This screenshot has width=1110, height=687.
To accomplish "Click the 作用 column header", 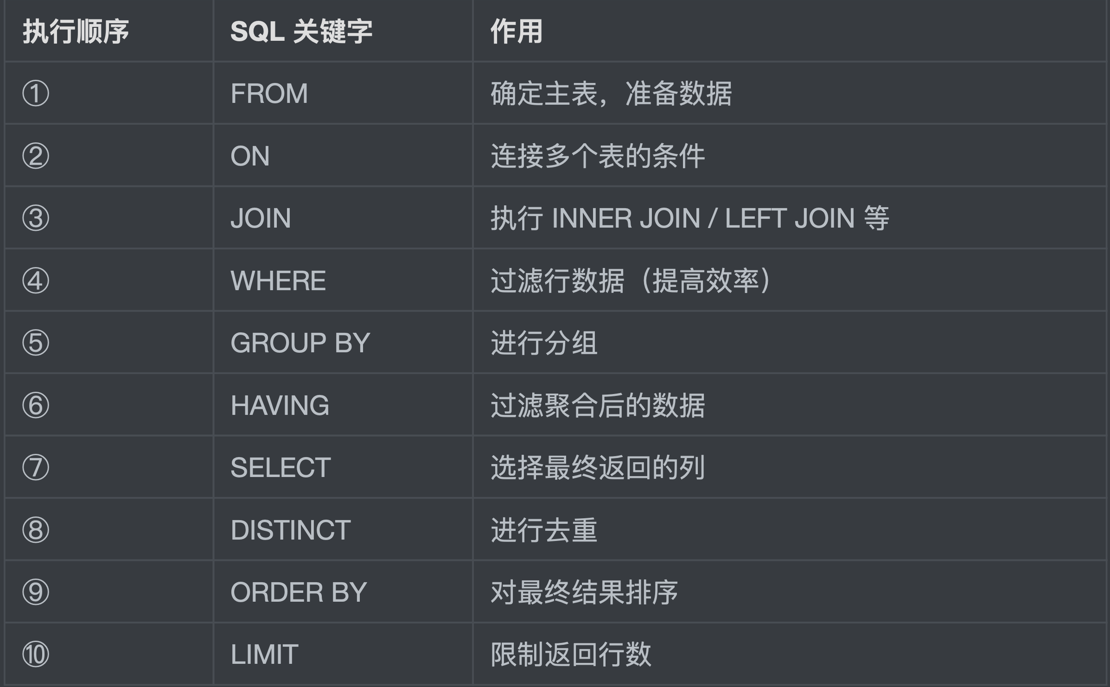I will tap(517, 32).
